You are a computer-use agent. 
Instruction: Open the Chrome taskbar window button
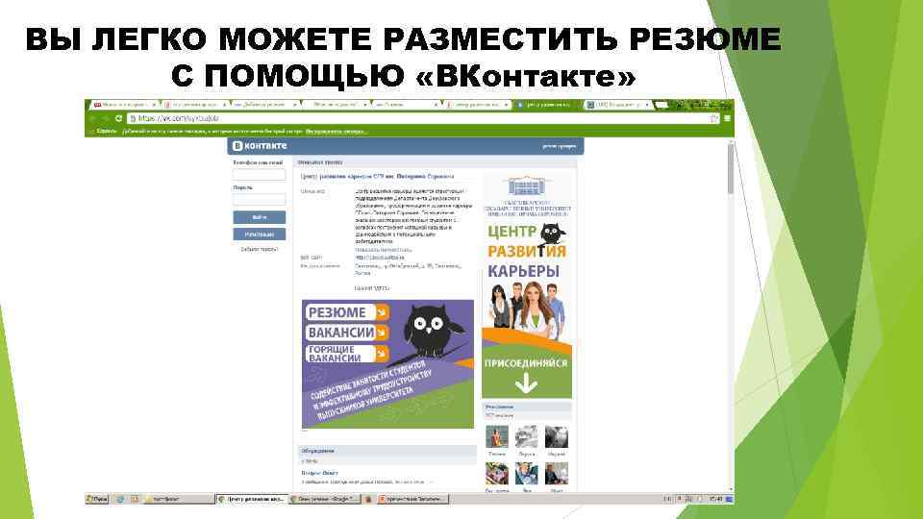[252, 499]
